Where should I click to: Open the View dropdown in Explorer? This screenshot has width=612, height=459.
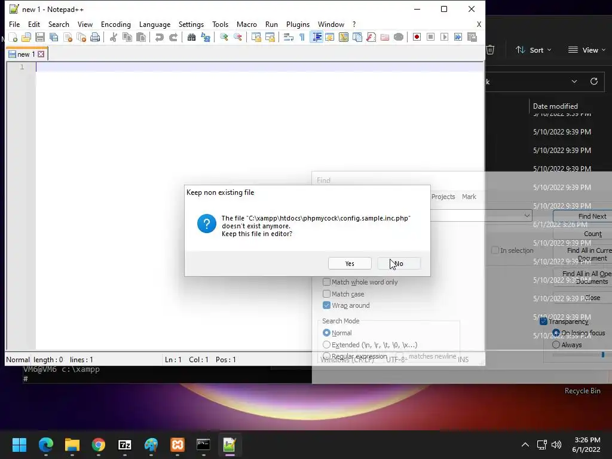(x=587, y=50)
